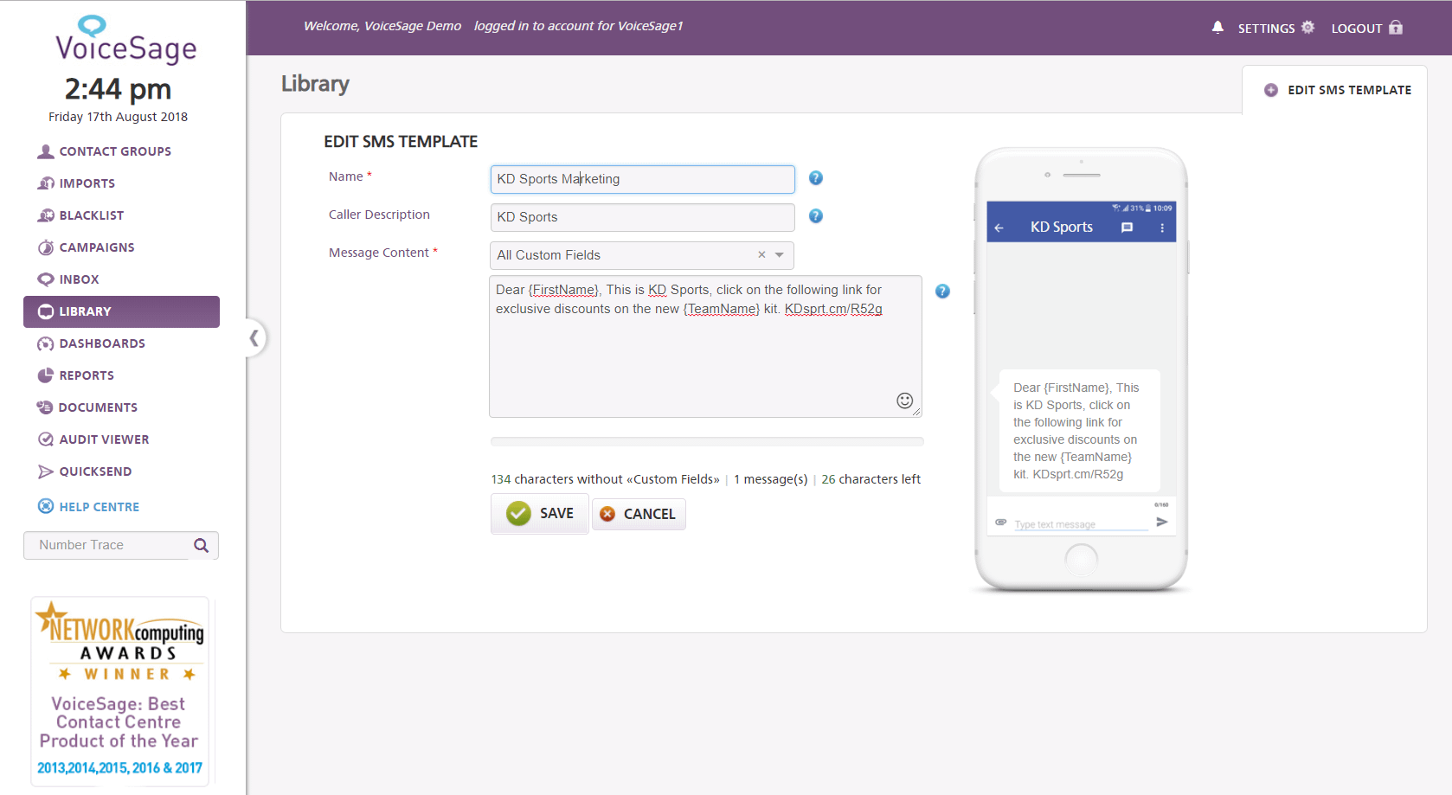Cancel editing the template

[x=639, y=513]
